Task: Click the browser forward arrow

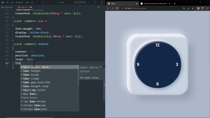Action: [113, 8]
